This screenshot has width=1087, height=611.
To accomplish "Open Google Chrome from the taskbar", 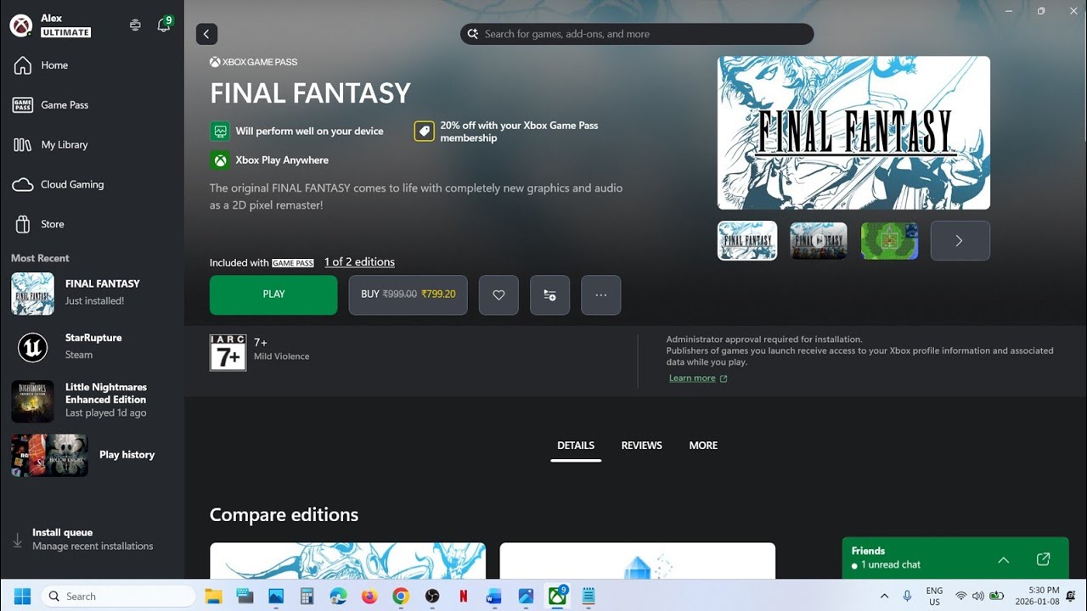I will click(401, 597).
